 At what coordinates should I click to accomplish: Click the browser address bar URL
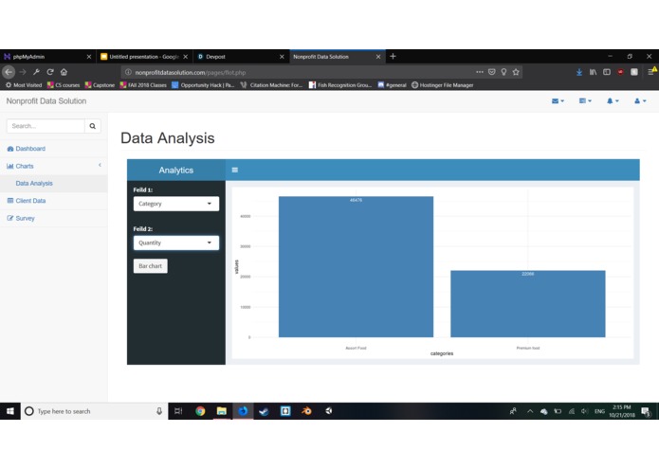pyautogui.click(x=191, y=72)
